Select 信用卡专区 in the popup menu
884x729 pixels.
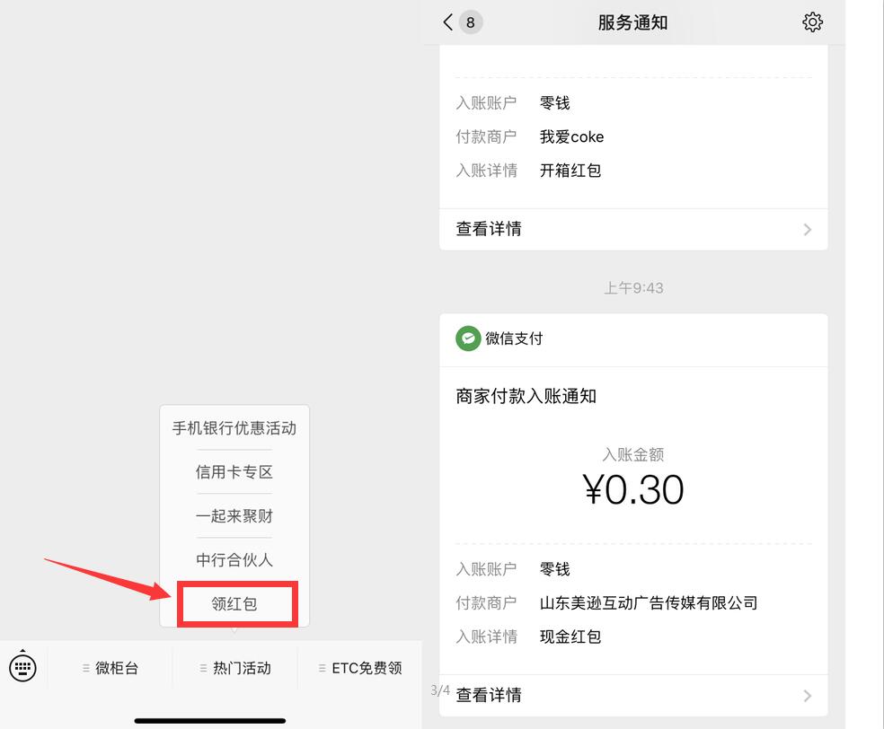[234, 472]
